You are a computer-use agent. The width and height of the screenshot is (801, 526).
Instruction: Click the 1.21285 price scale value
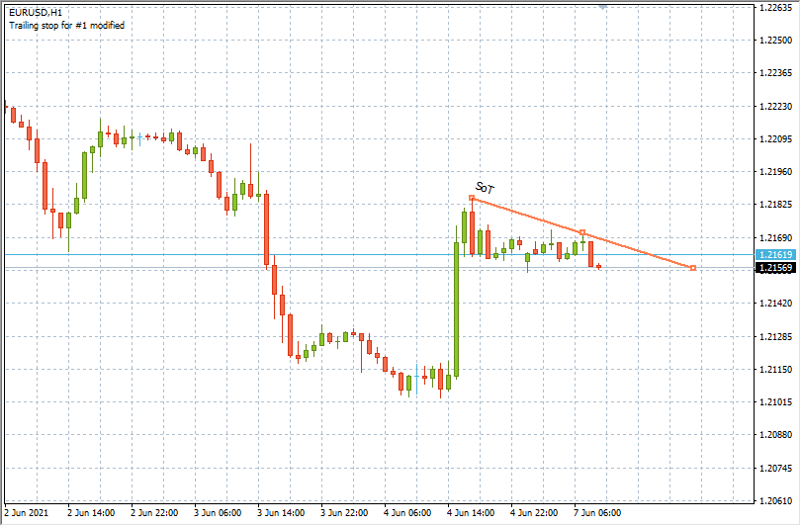click(x=776, y=337)
